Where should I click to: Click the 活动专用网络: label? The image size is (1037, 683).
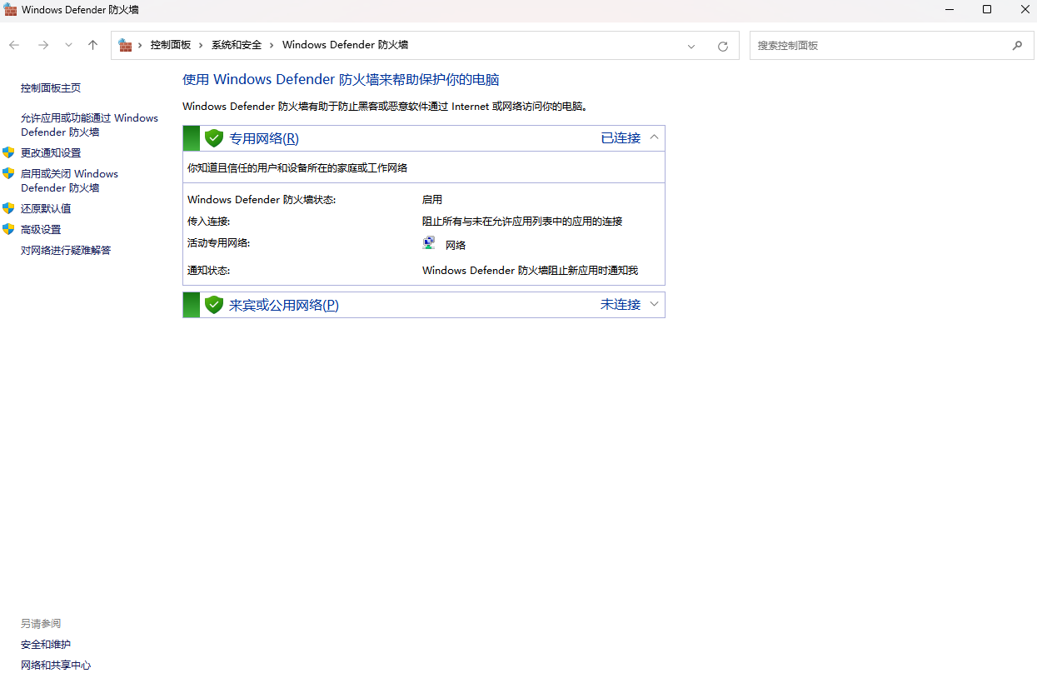click(x=218, y=243)
